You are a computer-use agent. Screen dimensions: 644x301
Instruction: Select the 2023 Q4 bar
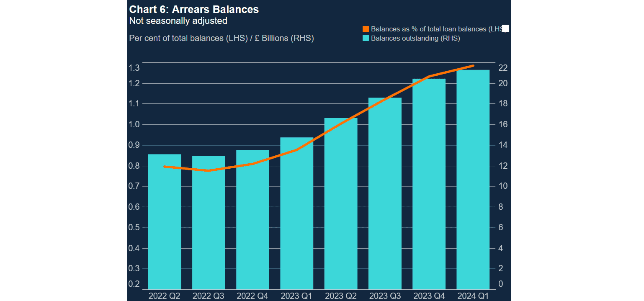tap(429, 188)
